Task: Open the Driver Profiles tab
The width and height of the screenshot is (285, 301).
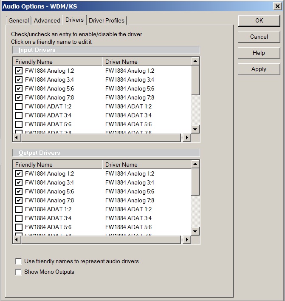Action: tap(107, 20)
